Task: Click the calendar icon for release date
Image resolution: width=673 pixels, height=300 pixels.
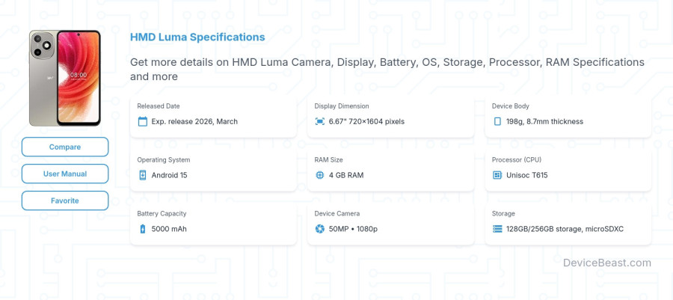Action: coord(143,121)
